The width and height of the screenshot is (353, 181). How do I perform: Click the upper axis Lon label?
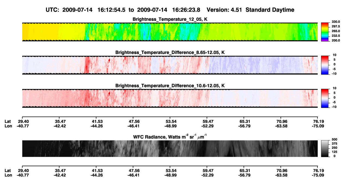point(8,126)
